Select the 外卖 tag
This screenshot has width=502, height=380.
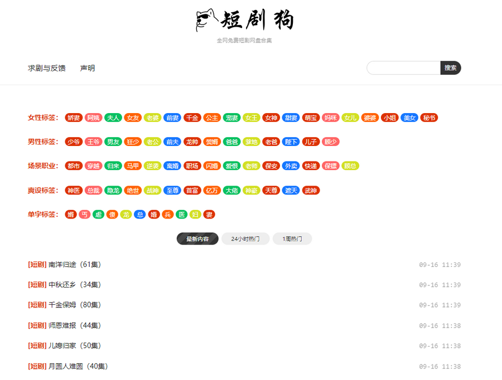pyautogui.click(x=291, y=166)
